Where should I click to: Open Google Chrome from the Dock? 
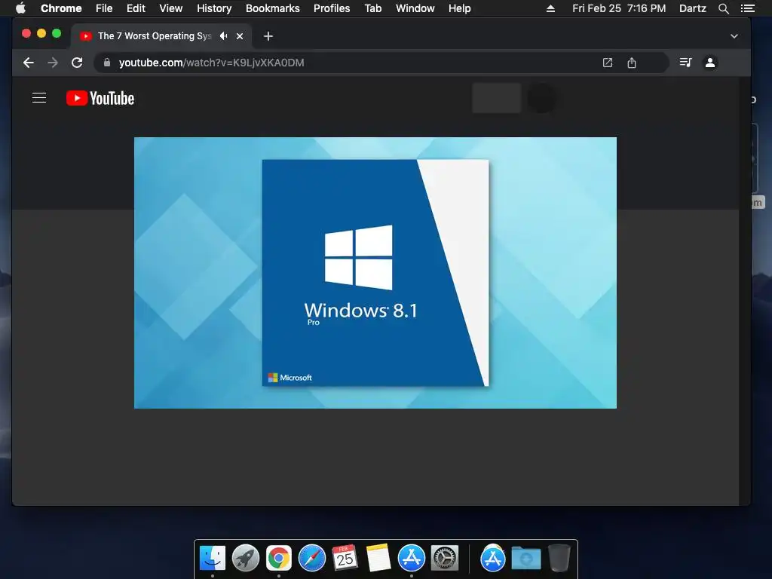point(279,558)
